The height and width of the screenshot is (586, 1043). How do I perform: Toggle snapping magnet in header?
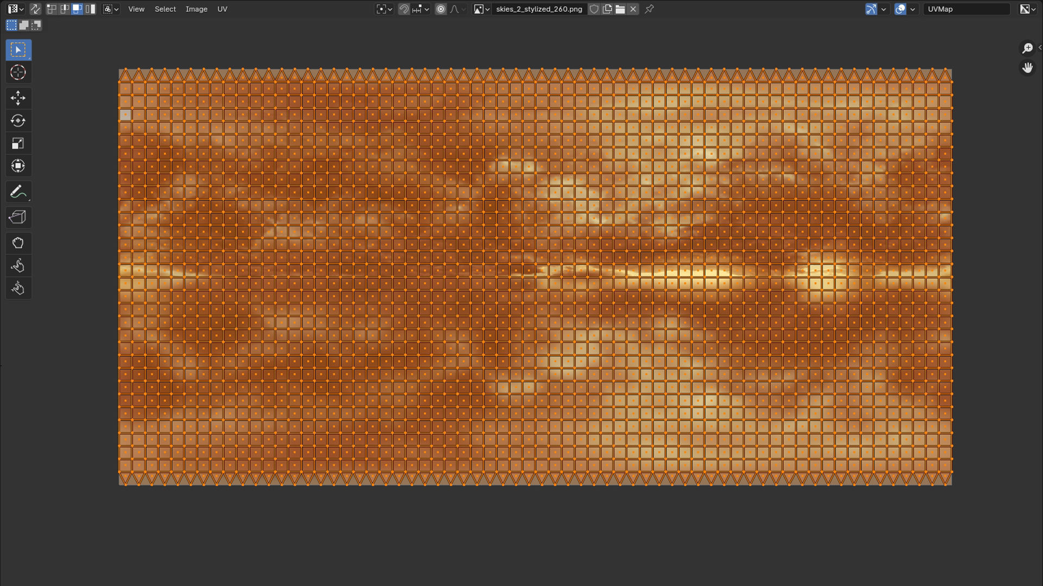click(404, 9)
